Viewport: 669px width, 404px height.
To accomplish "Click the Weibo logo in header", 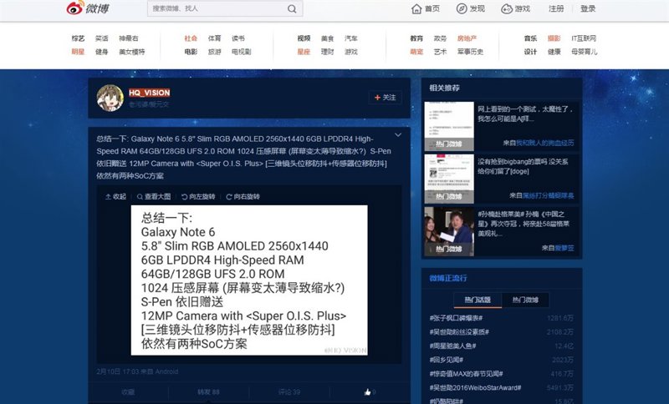I will click(95, 9).
